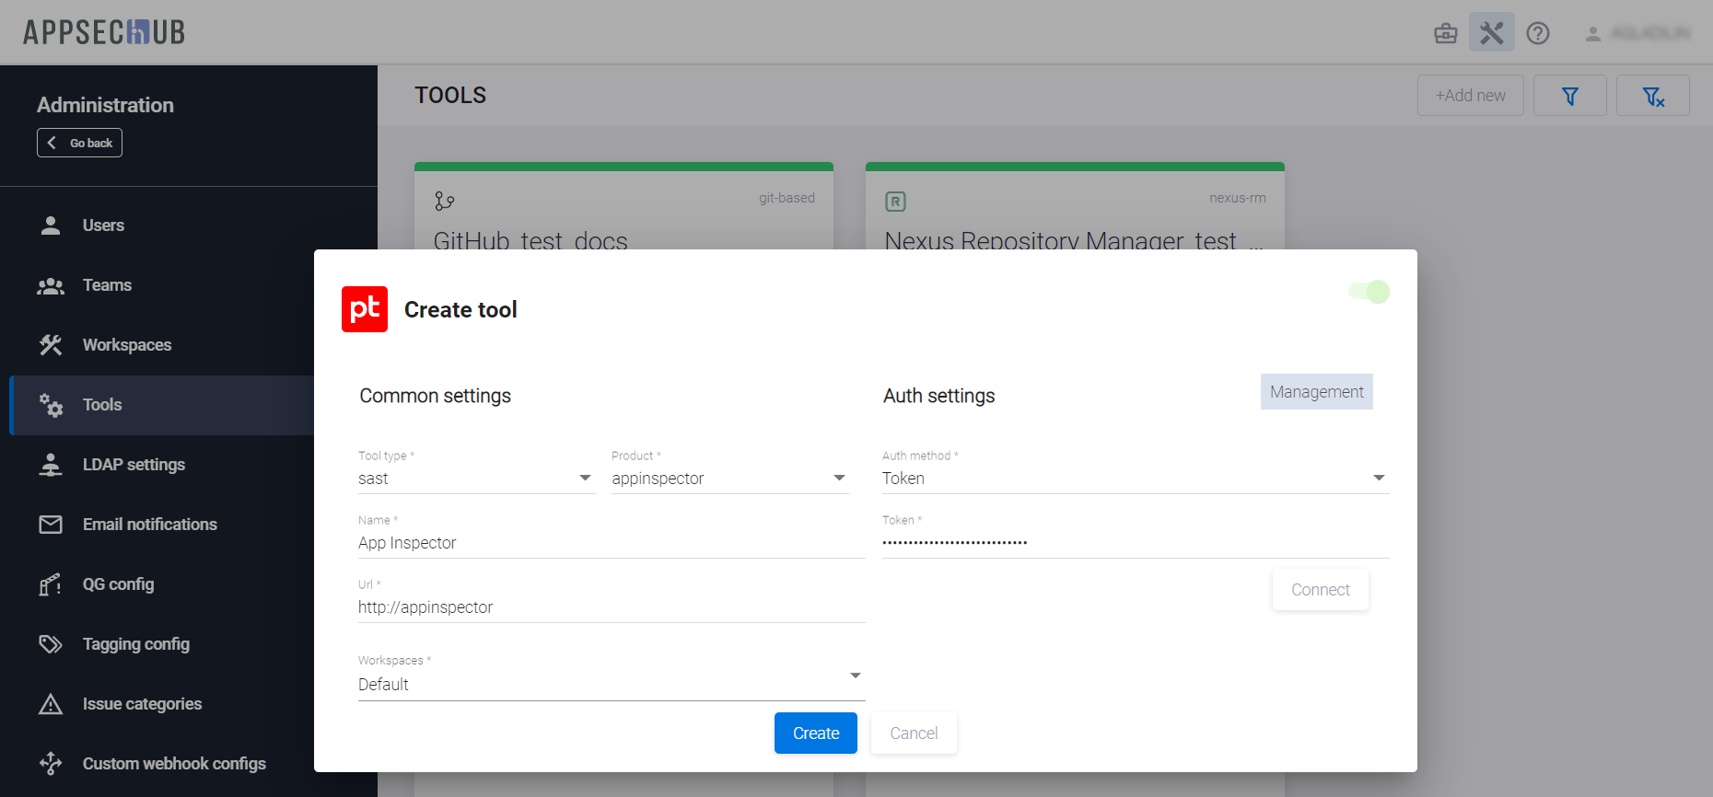Click the user profile avatar icon
Screen dimensions: 1713x797
point(1592,34)
